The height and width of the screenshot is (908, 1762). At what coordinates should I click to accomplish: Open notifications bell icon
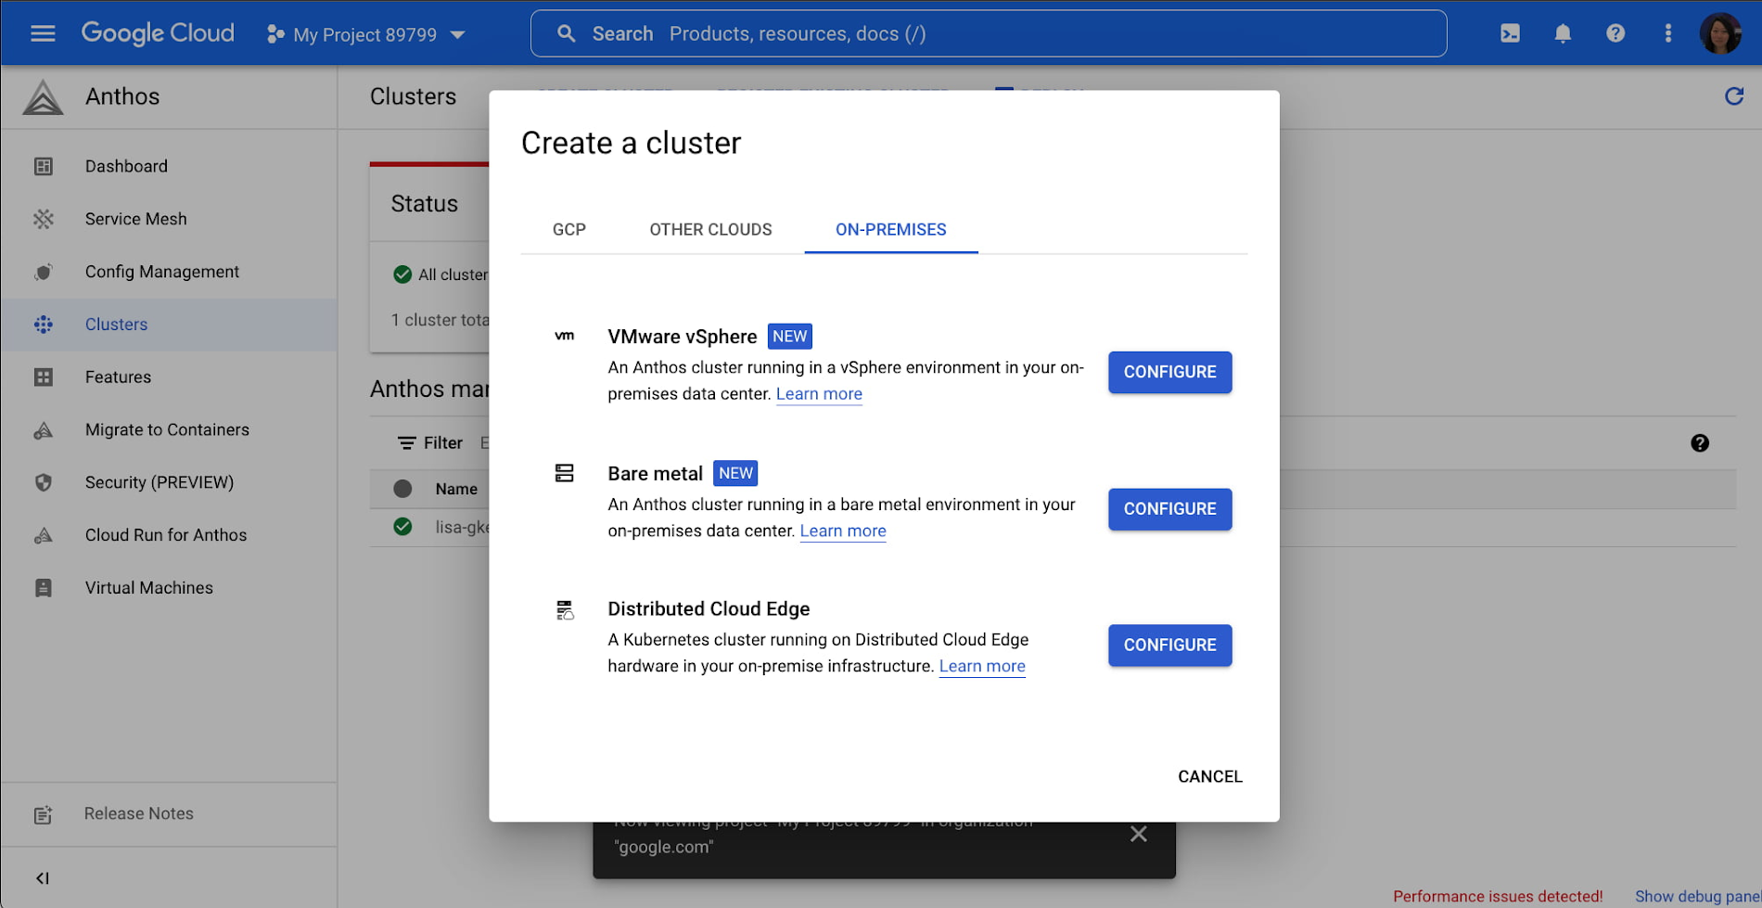[1563, 33]
